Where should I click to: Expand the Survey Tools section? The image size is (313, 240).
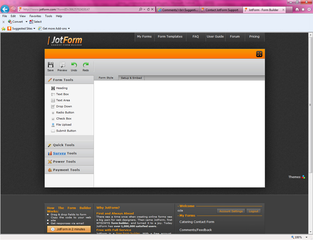tap(69, 154)
